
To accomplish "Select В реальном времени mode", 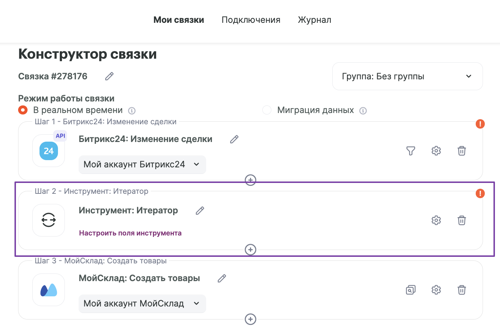I will [23, 110].
